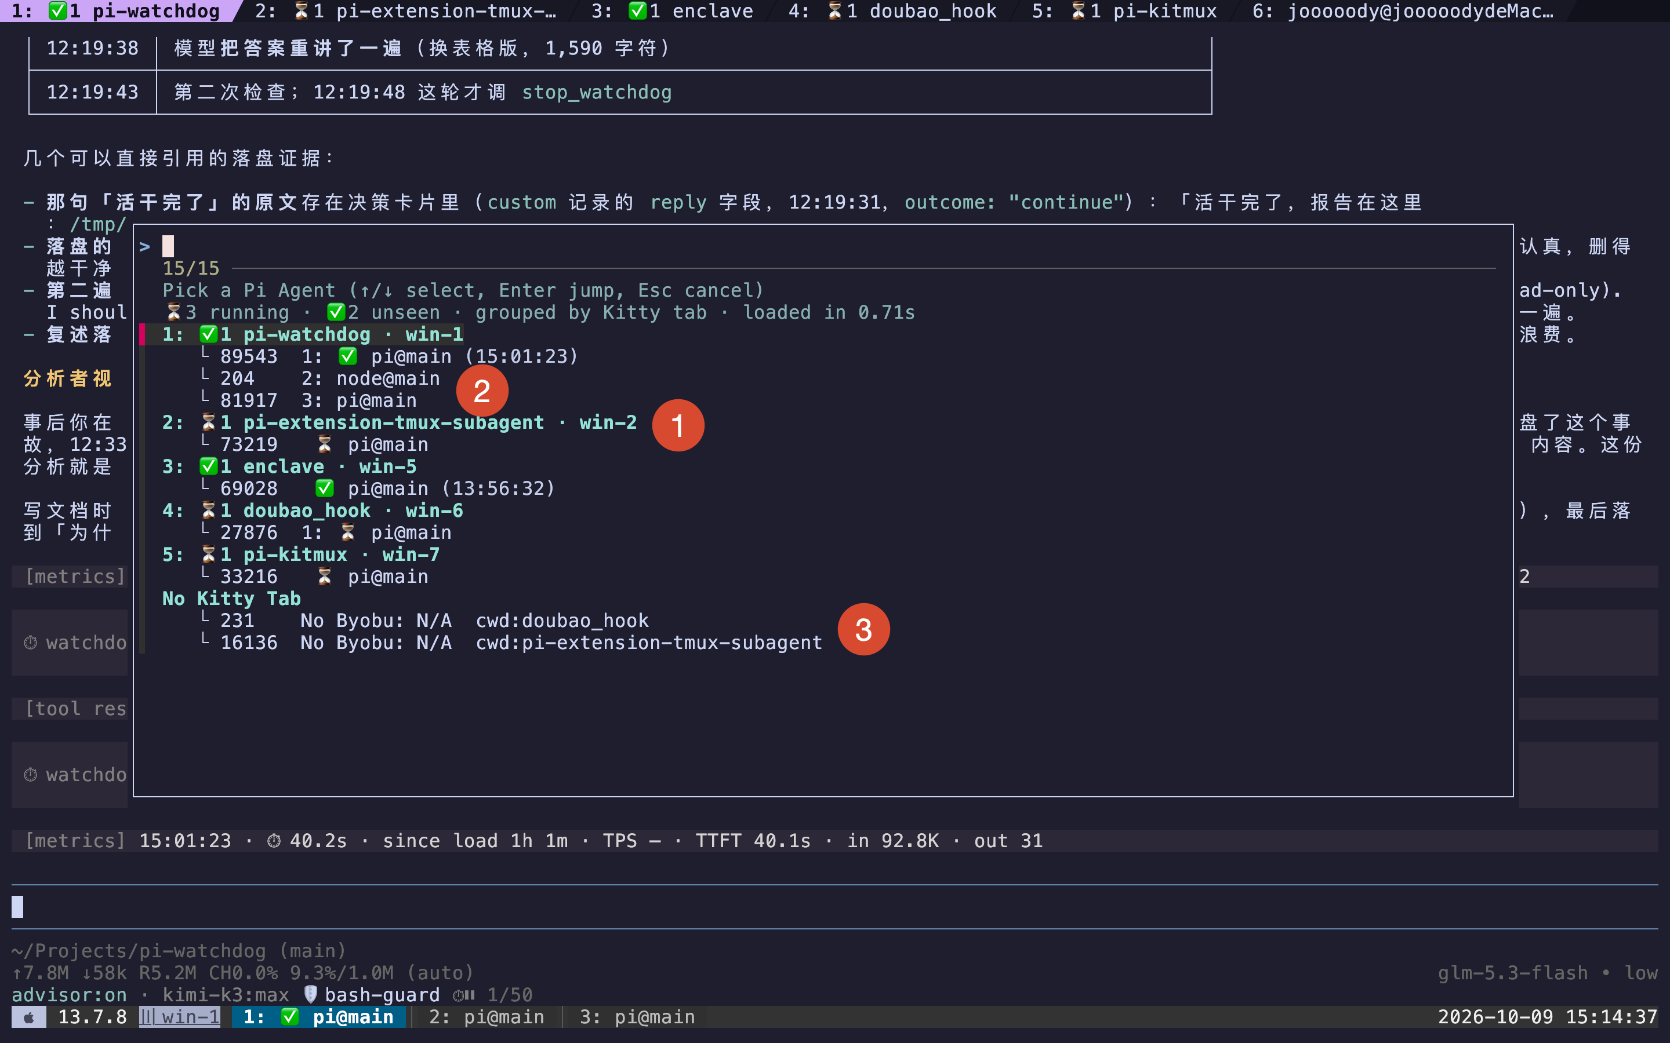Click the checkmark beside '2 unseen'
Viewport: 1670px width, 1043px height.
tap(336, 312)
